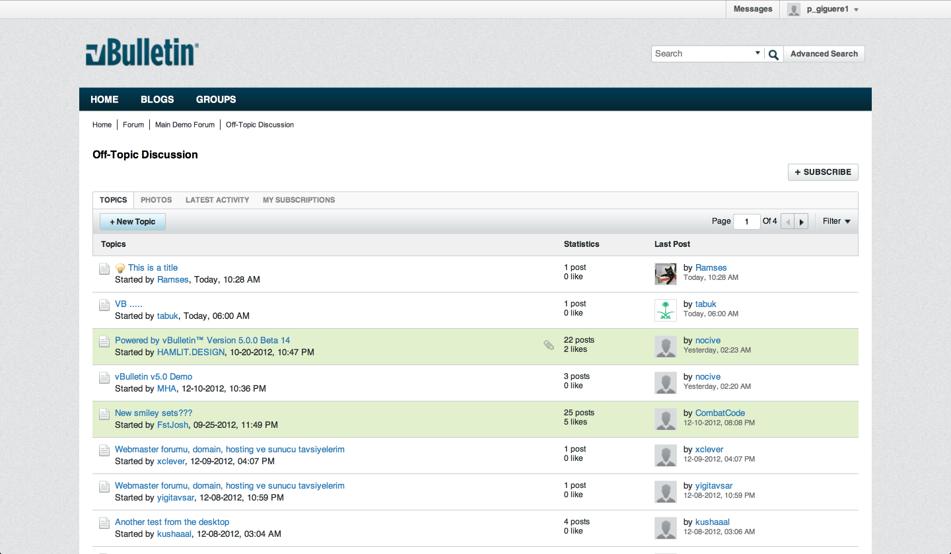The image size is (951, 554).
Task: Click kushaaal's default avatar in Last Post
Action: 666,528
